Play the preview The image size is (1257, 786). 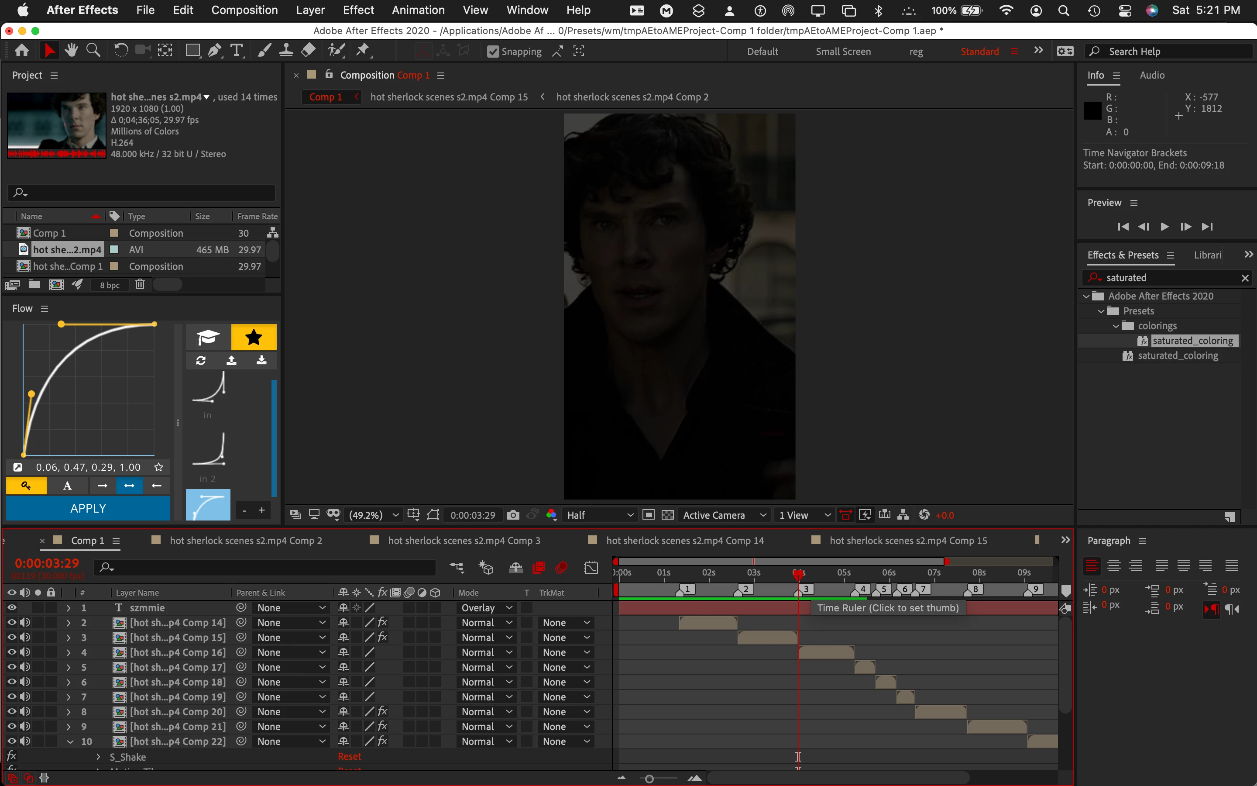[x=1164, y=227]
